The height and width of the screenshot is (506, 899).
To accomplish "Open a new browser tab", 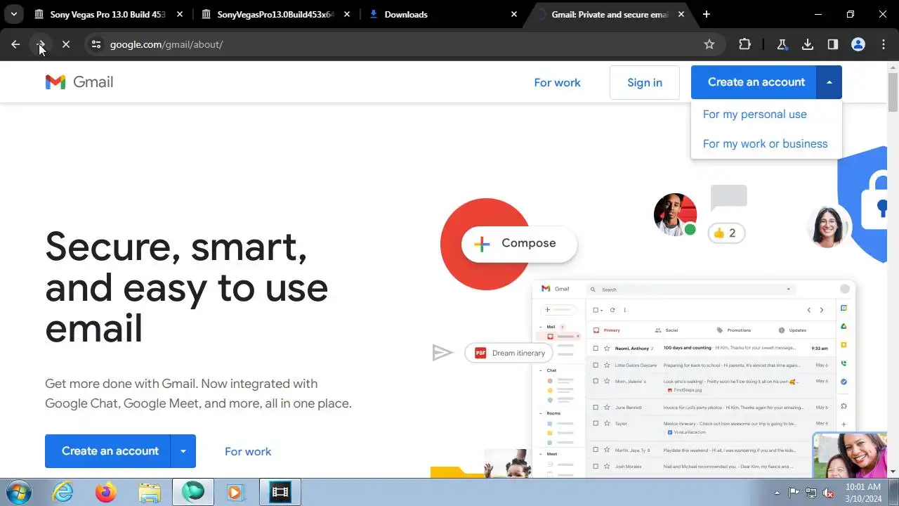I will pos(707,14).
